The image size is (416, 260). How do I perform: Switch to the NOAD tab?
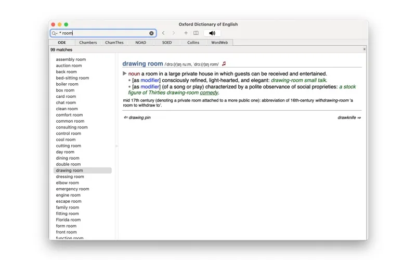pos(140,43)
